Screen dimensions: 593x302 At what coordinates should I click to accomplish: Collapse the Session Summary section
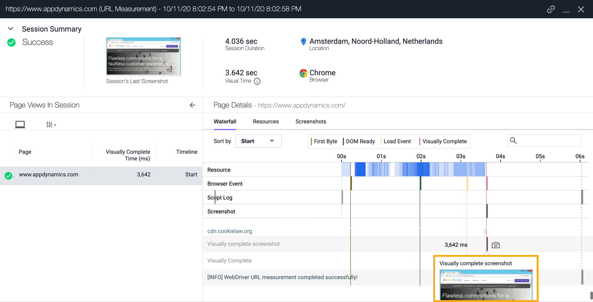point(11,29)
